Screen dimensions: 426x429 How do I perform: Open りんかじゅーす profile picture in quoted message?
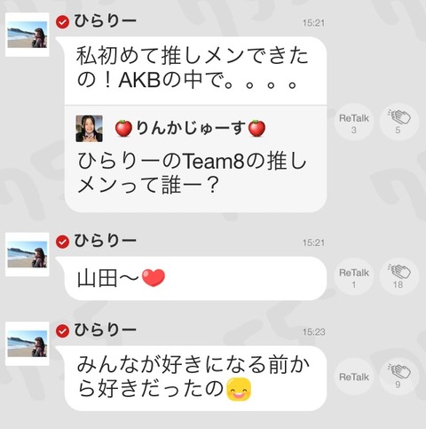click(89, 129)
